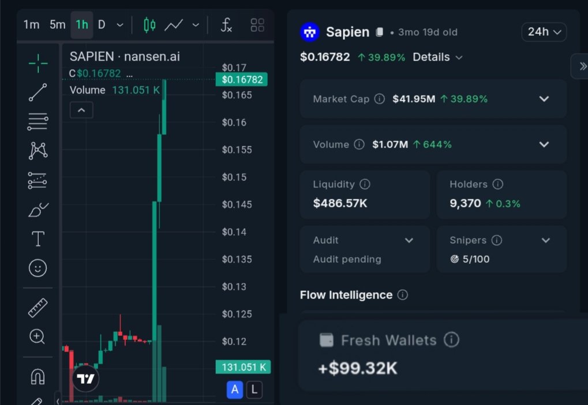588x405 pixels.
Task: Click the Audit pending text
Action: [347, 259]
